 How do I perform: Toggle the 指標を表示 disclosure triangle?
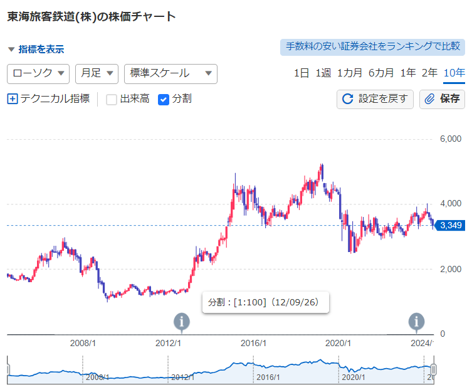pyautogui.click(x=11, y=49)
